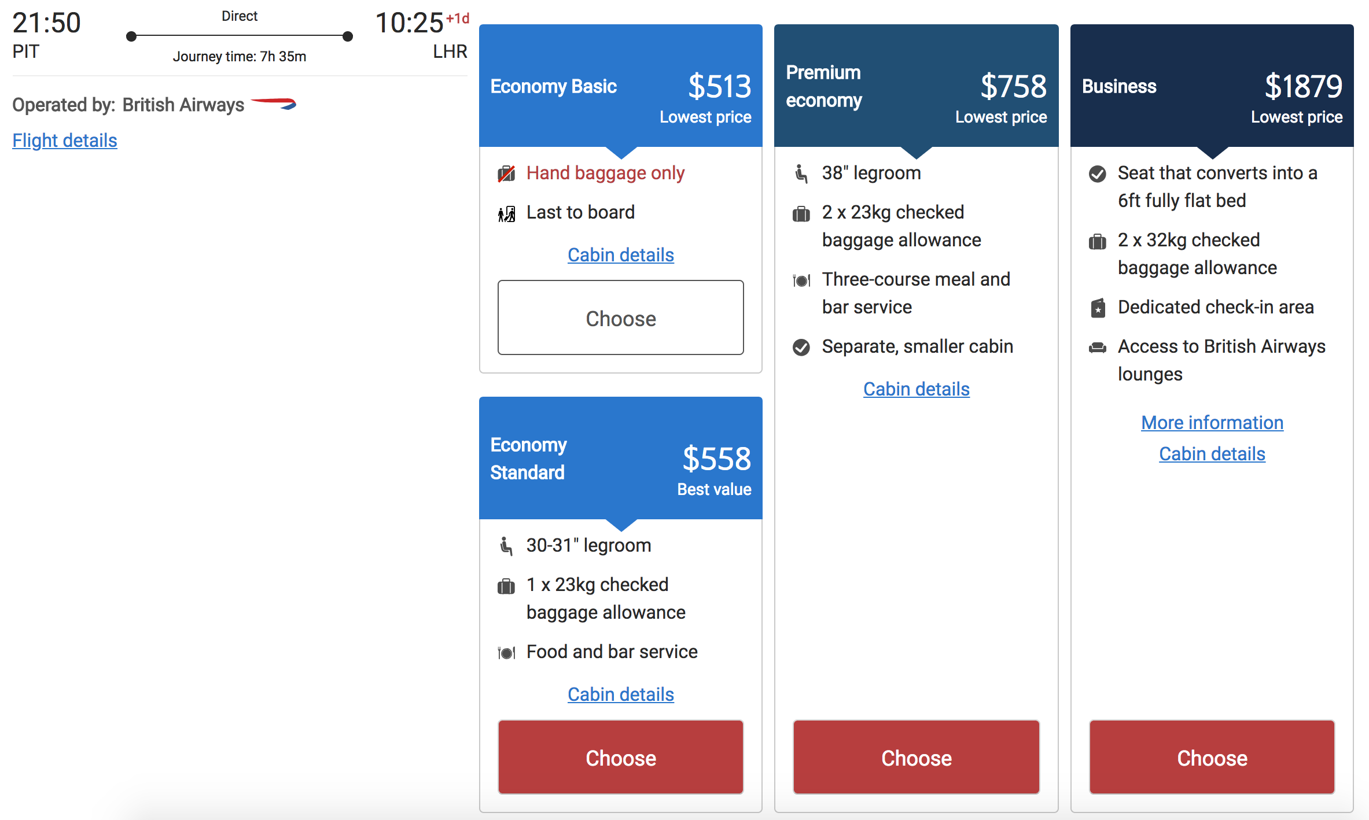The image size is (1369, 820).
Task: Click the British Airways ribbon logo
Action: pos(274,104)
